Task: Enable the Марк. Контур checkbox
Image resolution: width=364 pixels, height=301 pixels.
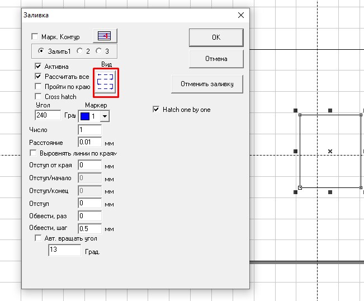Action: [36, 37]
